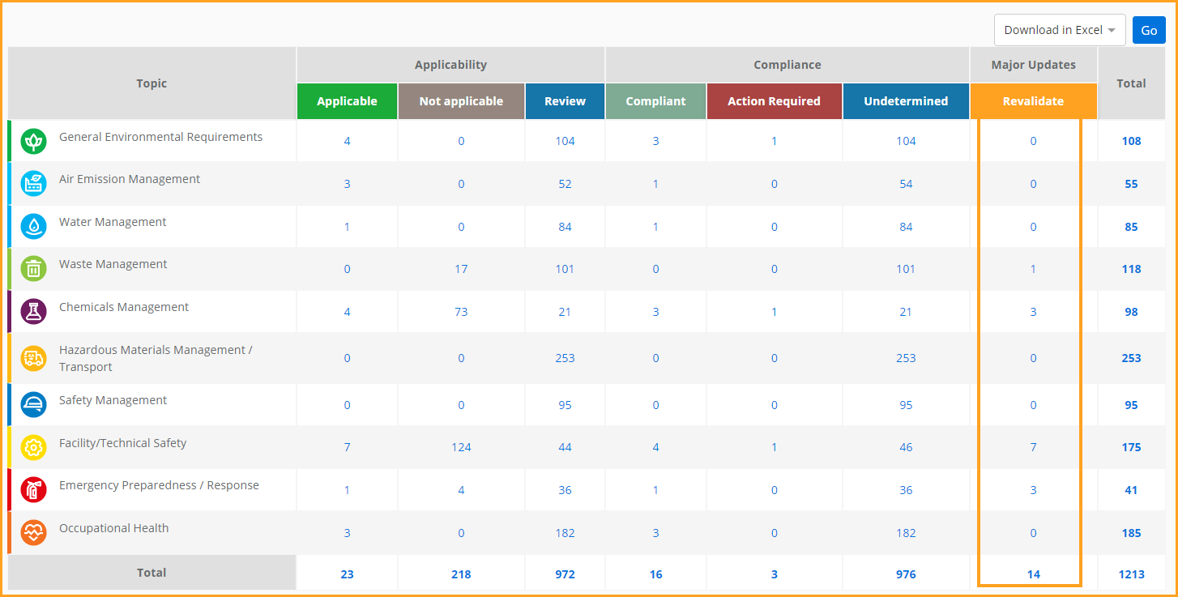The image size is (1178, 597).
Task: Click the Facility/Technical Safety gear icon
Action: point(33,447)
